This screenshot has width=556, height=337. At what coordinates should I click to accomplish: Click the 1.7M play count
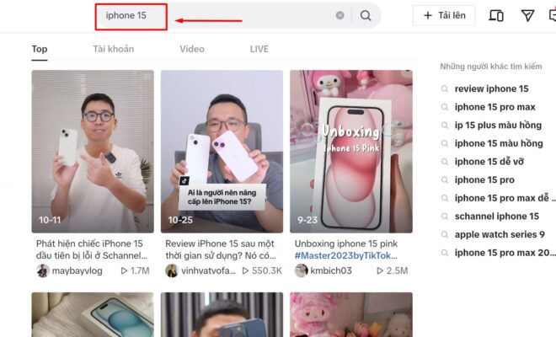tap(135, 270)
